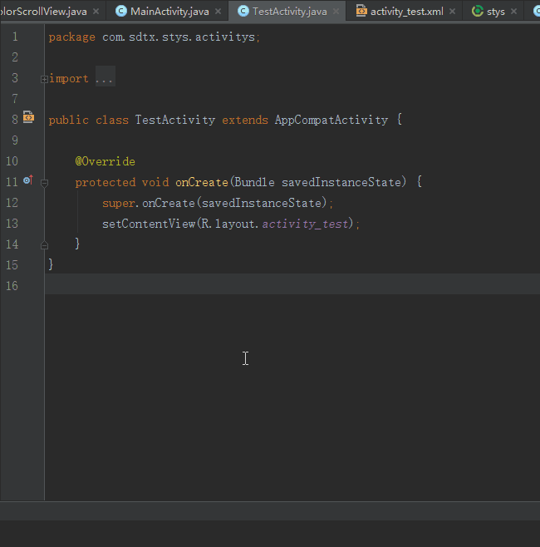Click the savedInstanceState parameter on line 11
540x547 pixels.
pos(341,182)
